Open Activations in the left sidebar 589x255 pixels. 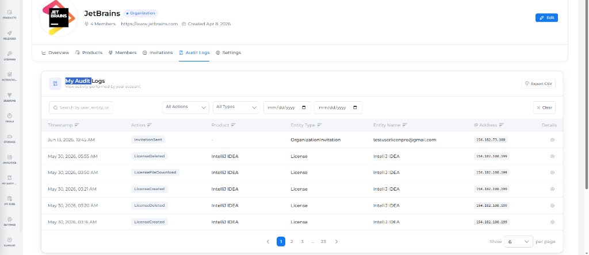(9, 76)
